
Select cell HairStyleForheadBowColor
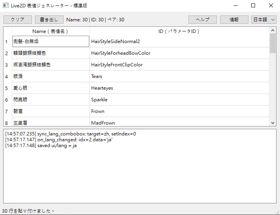179,53
